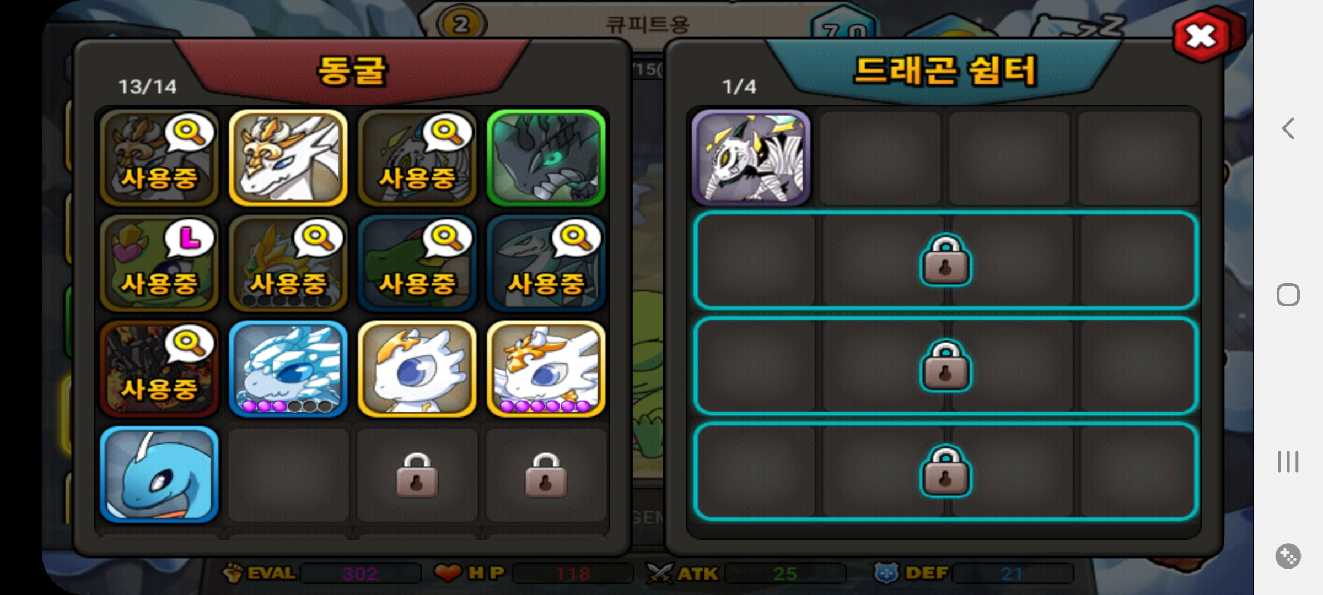Choose the blue sea serpent dragon
This screenshot has height=595, width=1323.
click(x=159, y=474)
